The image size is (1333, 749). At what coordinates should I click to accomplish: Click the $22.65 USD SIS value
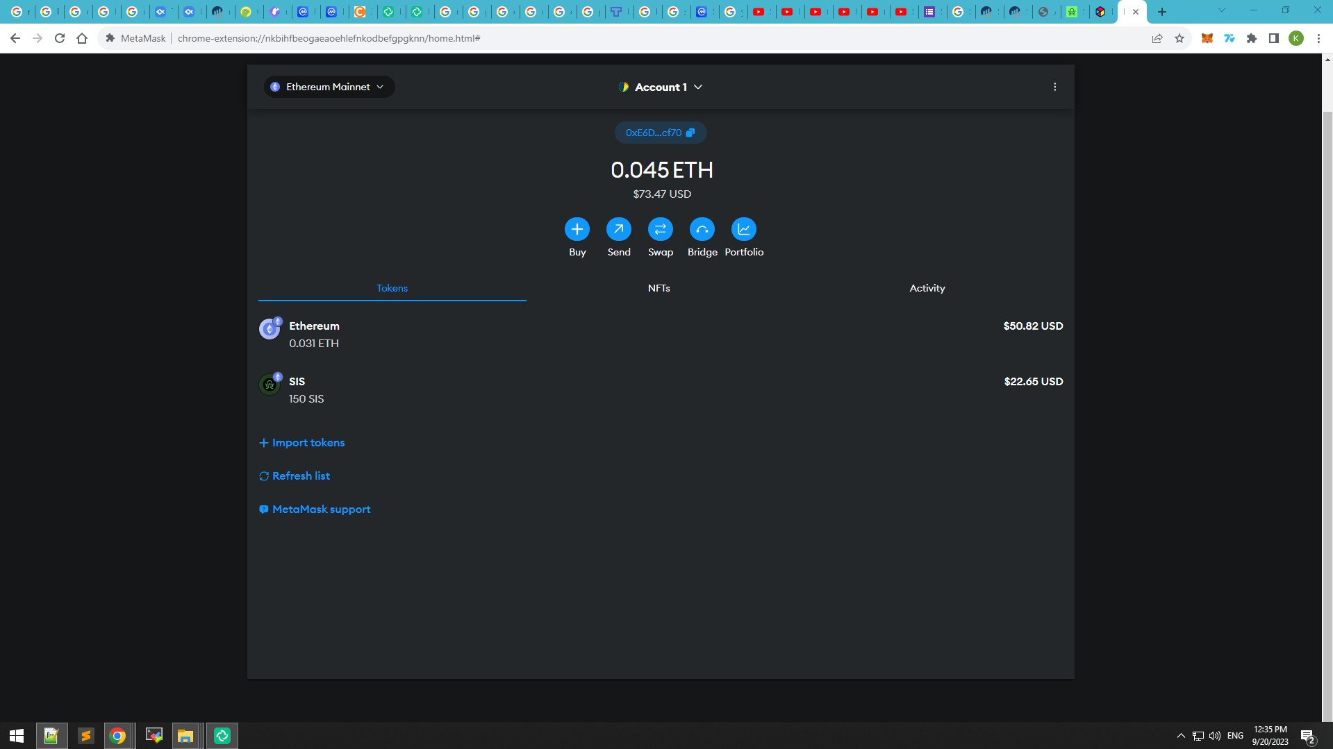(x=1033, y=382)
